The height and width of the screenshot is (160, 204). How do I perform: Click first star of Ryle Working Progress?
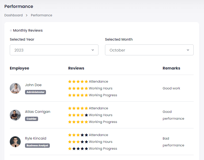[x=70, y=149]
